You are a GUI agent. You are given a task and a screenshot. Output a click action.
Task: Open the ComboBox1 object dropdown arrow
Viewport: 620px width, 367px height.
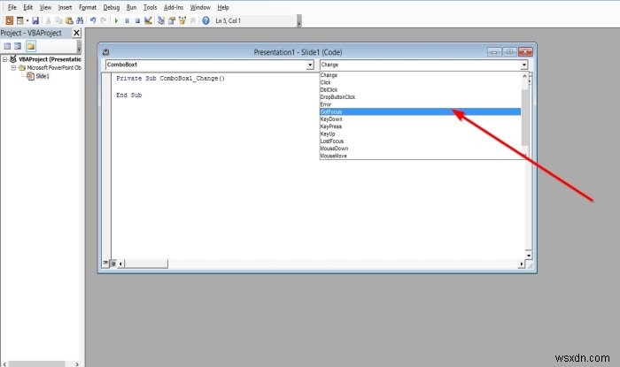coord(310,65)
